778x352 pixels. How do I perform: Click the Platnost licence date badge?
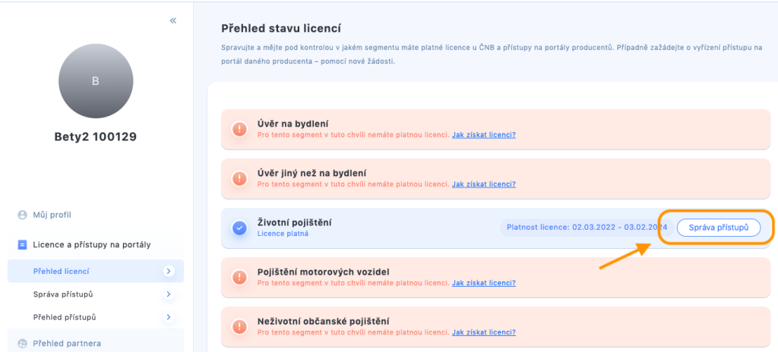pos(587,228)
